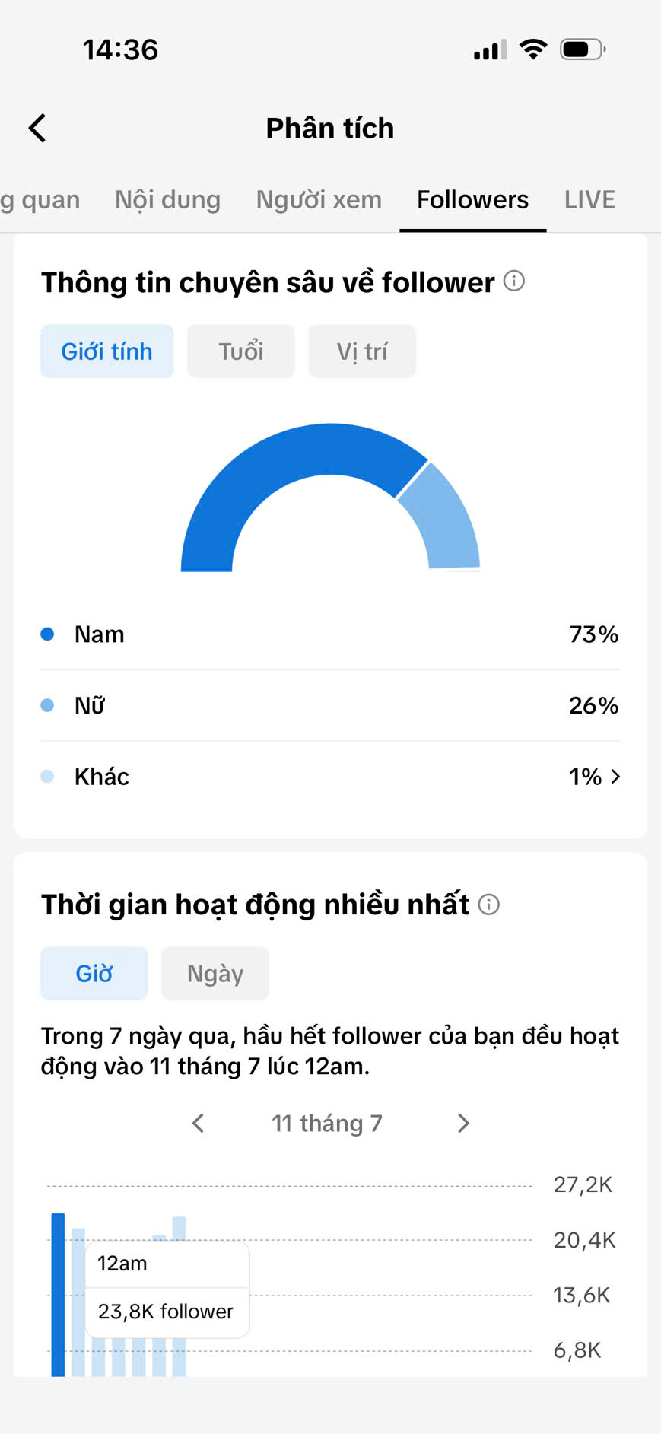Select the dark blue 12am bar

coord(58,1294)
